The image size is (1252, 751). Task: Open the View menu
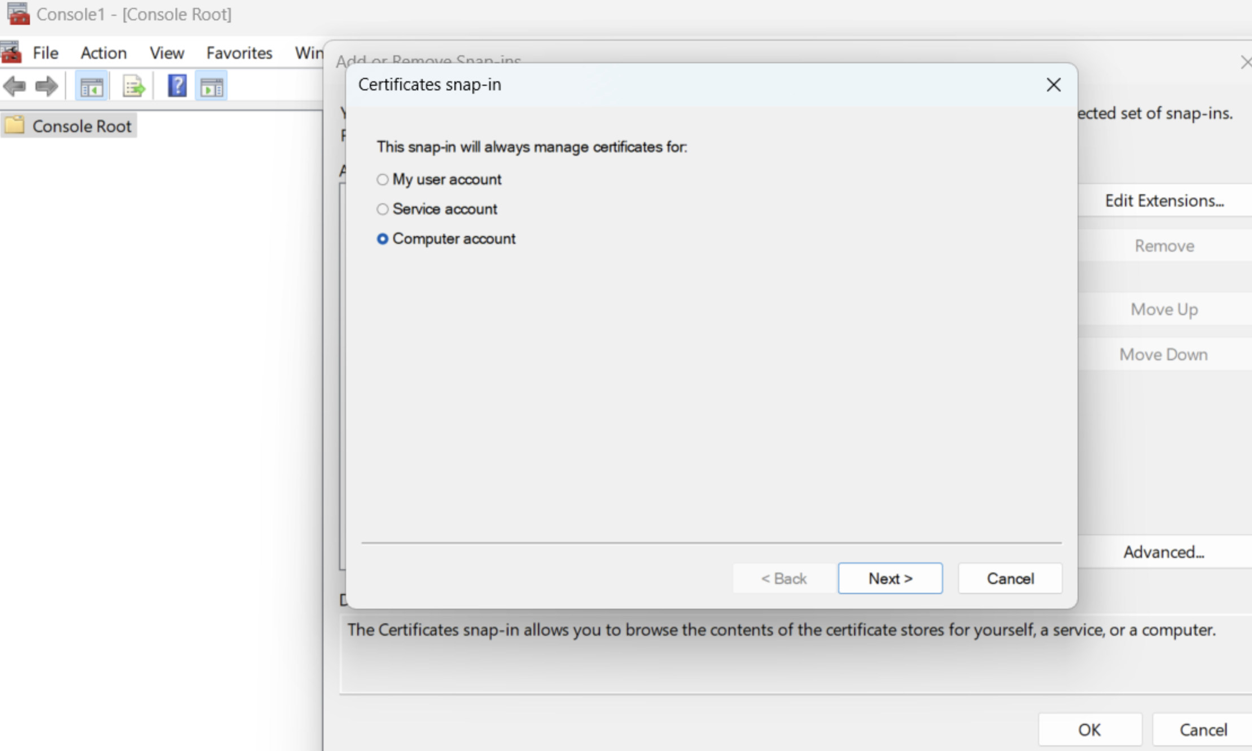(x=167, y=53)
